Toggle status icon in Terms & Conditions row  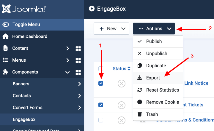click(122, 120)
